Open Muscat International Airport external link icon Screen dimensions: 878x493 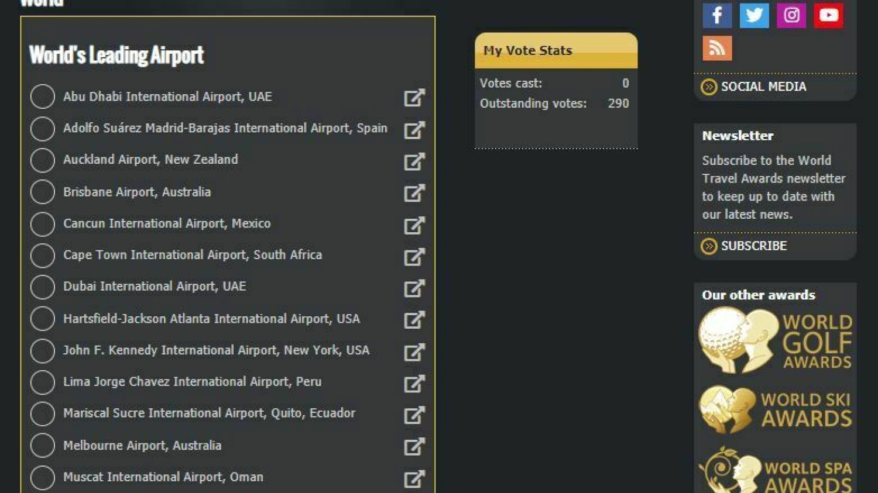click(x=414, y=479)
